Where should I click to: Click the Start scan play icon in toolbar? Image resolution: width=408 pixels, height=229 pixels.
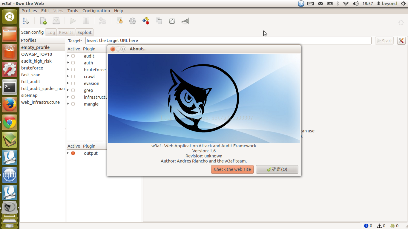click(x=73, y=21)
